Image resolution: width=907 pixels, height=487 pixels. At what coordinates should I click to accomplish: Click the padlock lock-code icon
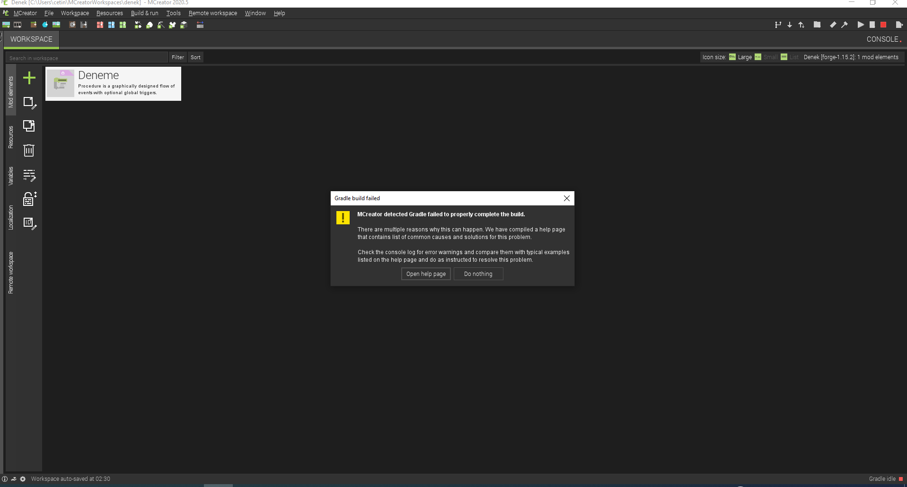tap(30, 199)
